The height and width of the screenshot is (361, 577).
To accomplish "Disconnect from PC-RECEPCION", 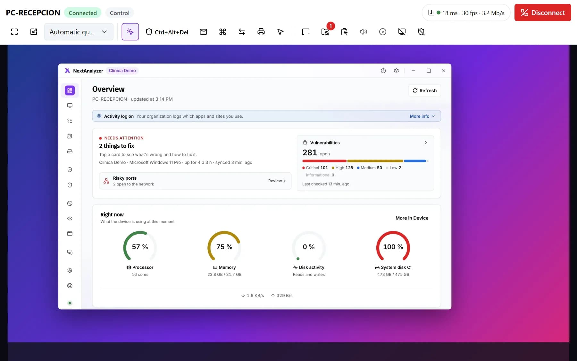I will click(x=543, y=13).
